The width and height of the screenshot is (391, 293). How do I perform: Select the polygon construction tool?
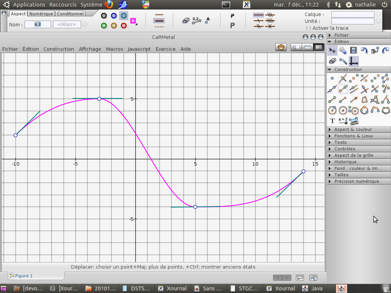pyautogui.click(x=365, y=100)
